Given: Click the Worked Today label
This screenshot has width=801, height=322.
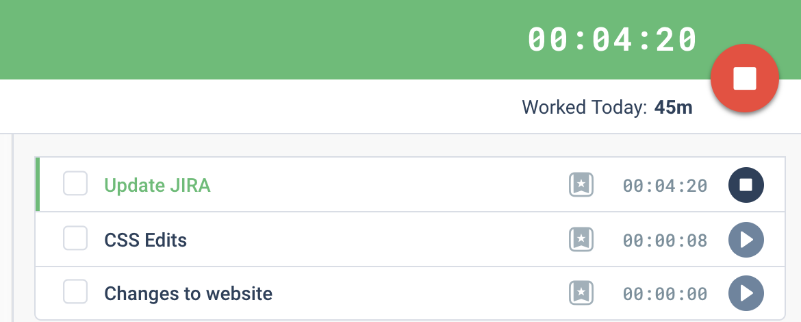Looking at the screenshot, I should 585,108.
